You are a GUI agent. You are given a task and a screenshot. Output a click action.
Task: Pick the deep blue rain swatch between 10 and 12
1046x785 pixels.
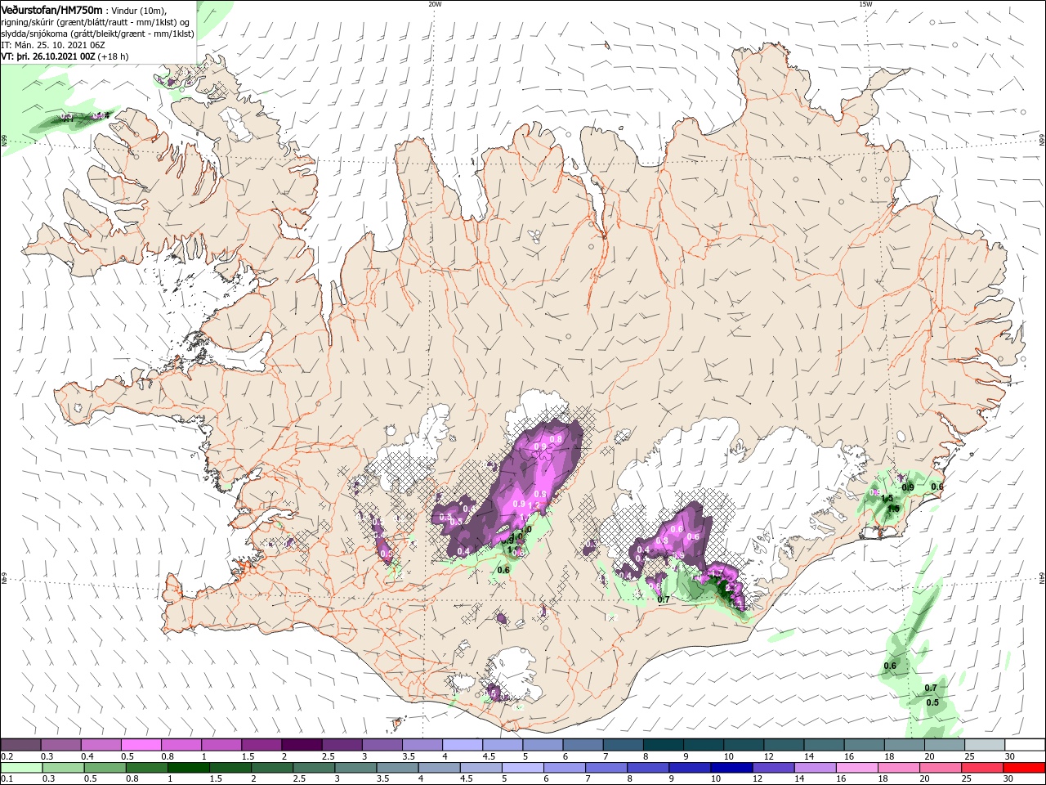coord(732,767)
